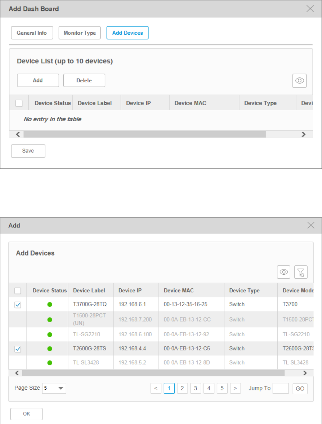322x424 pixels.
Task: Open the Page Size dropdown
Action: pyautogui.click(x=54, y=388)
